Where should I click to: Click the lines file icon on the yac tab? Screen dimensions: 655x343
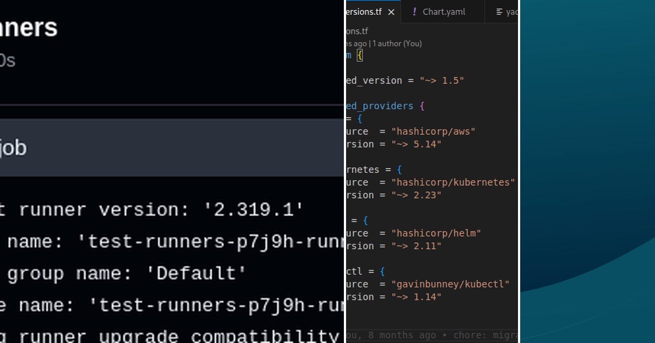tap(499, 12)
